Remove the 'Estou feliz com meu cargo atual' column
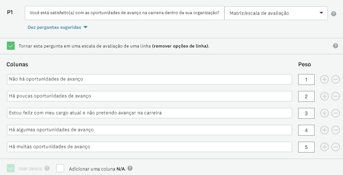This screenshot has width=343, height=175. [335, 113]
